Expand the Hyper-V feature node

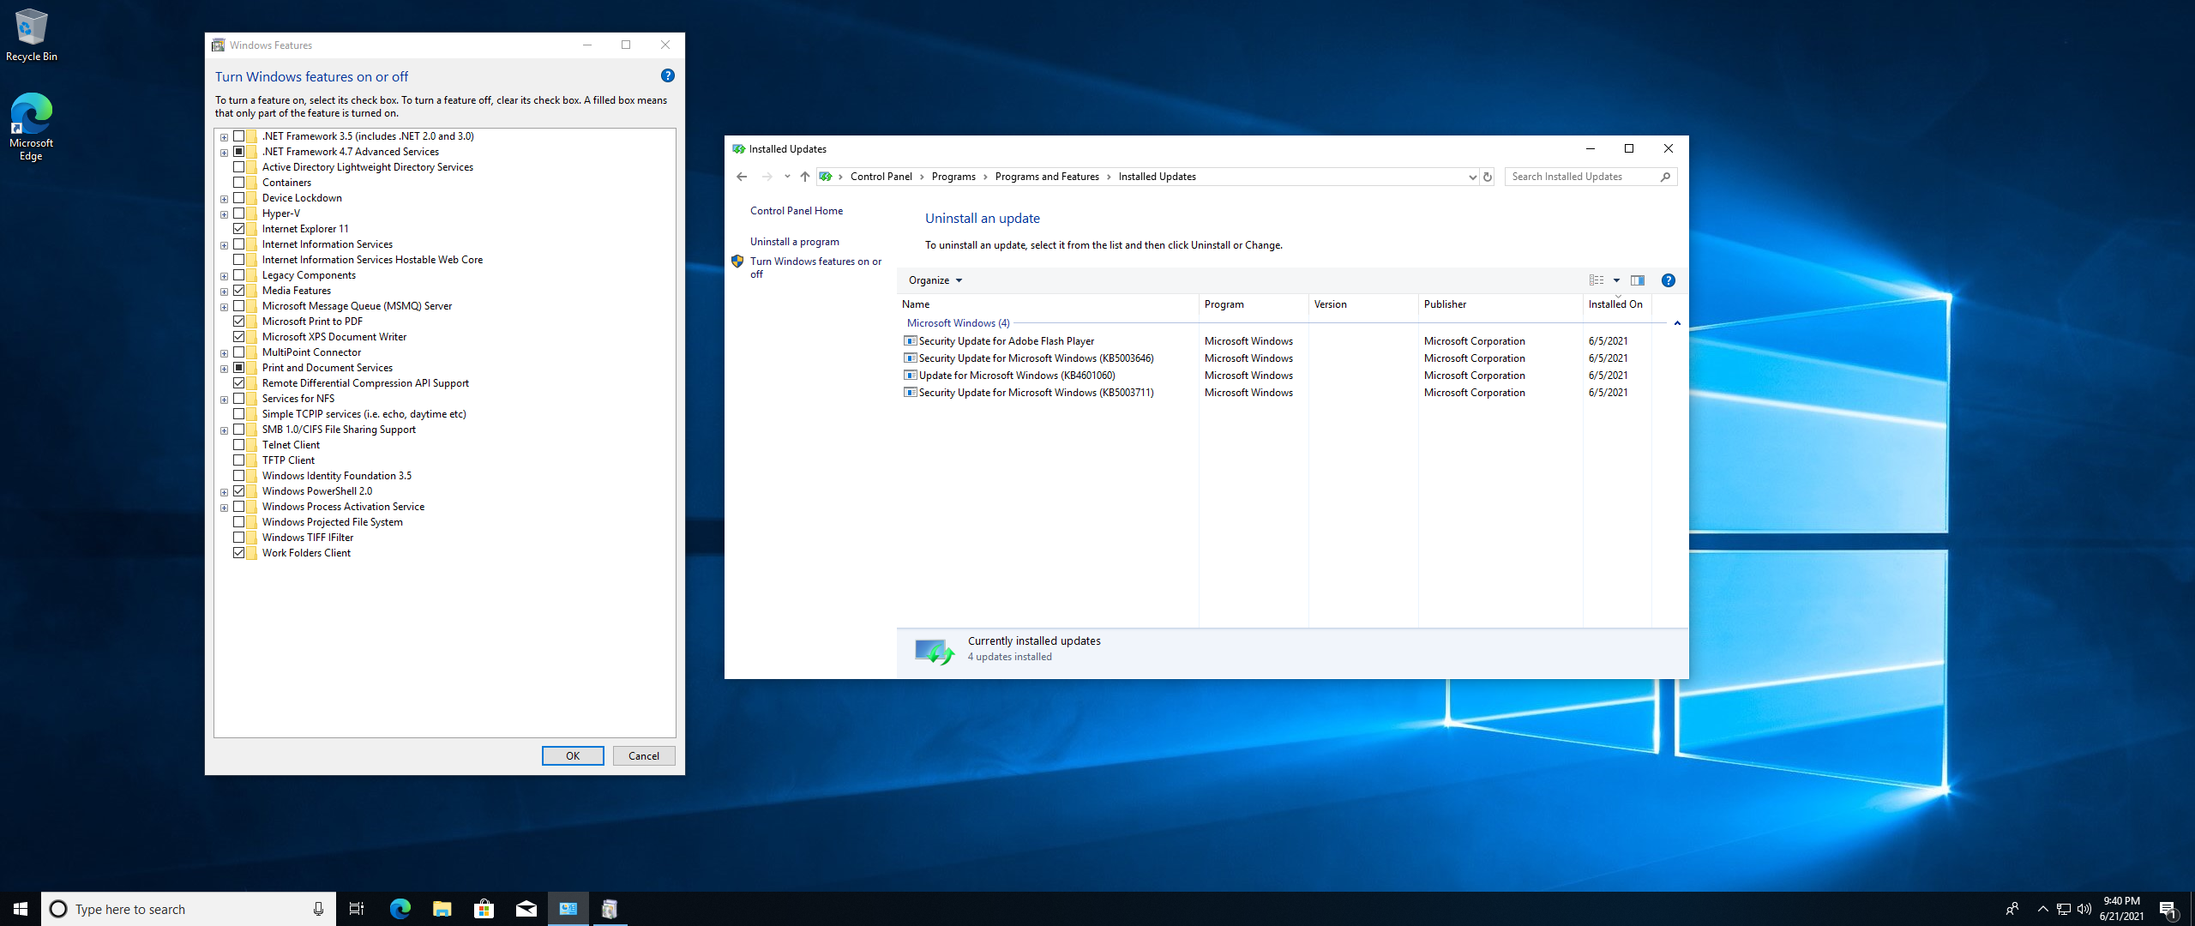(x=224, y=214)
